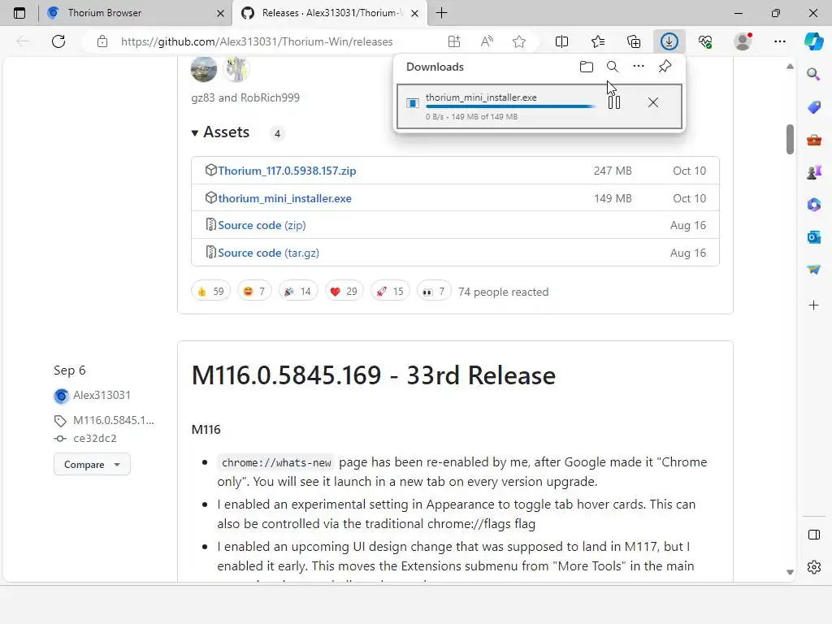Open the user profile avatar
This screenshot has height=624, width=832.
pos(743,41)
